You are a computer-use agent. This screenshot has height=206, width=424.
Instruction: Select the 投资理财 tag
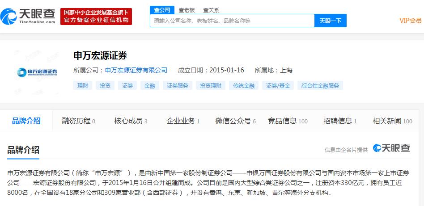[211, 86]
